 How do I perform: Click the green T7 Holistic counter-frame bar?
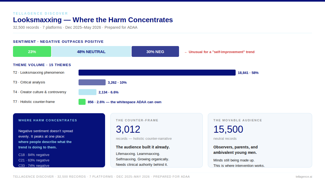point(82,102)
